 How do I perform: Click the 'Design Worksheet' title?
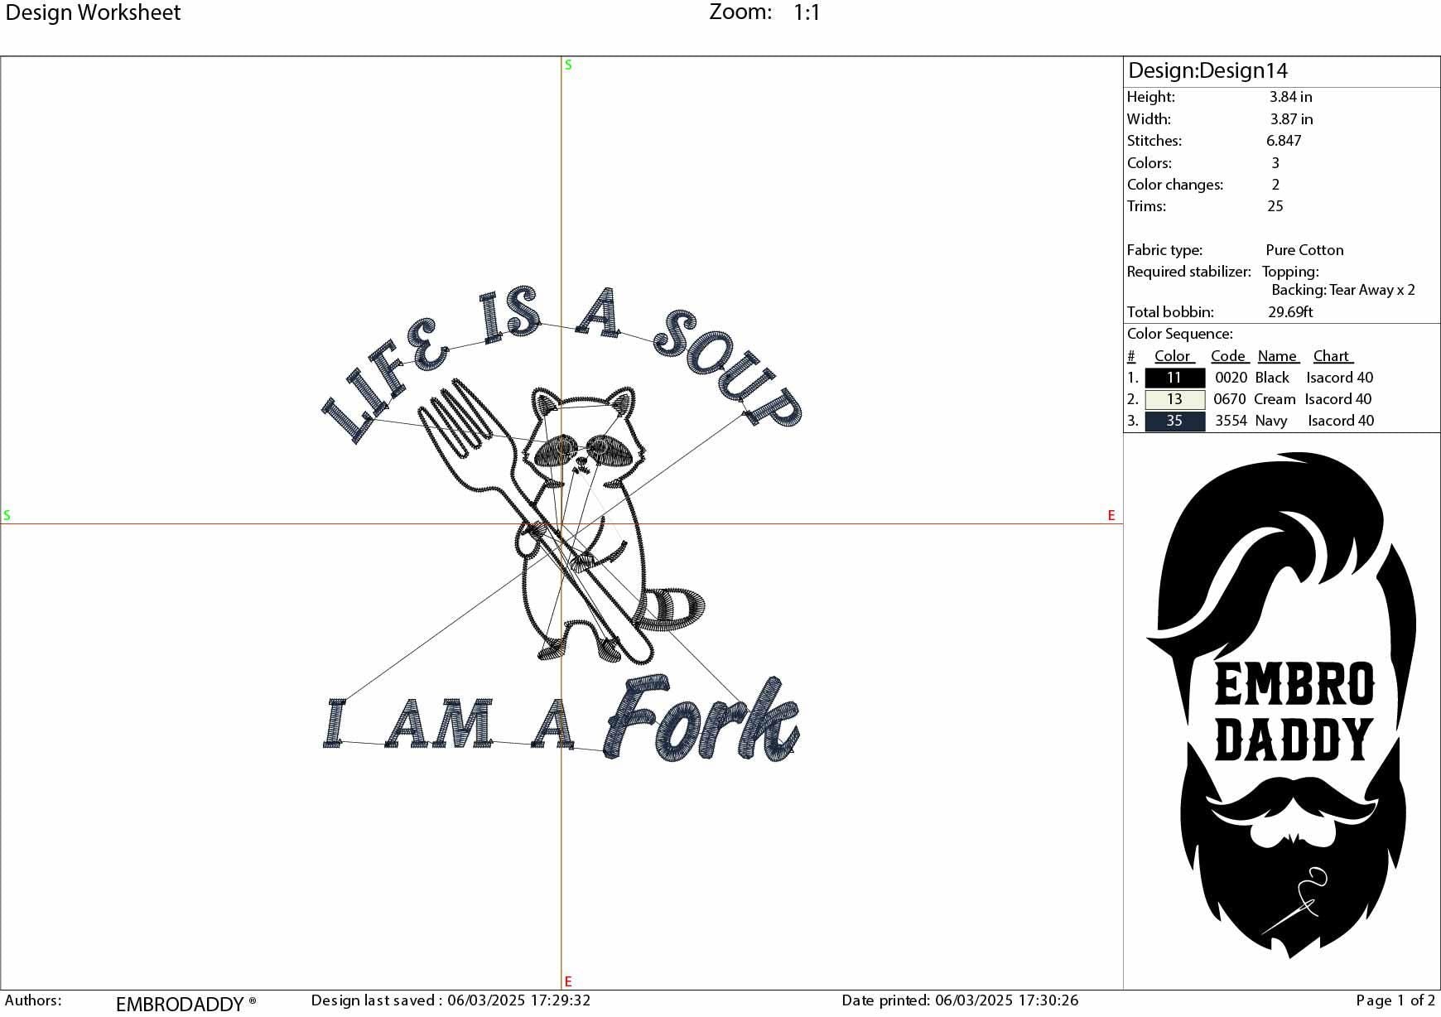(93, 12)
